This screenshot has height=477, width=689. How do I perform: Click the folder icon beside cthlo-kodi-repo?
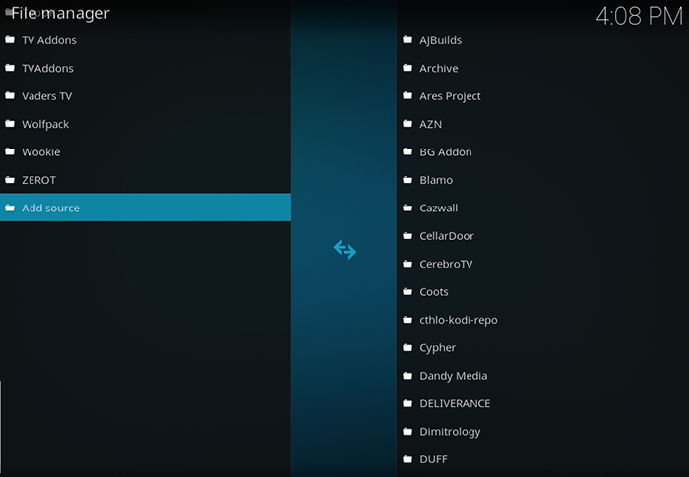click(x=407, y=320)
